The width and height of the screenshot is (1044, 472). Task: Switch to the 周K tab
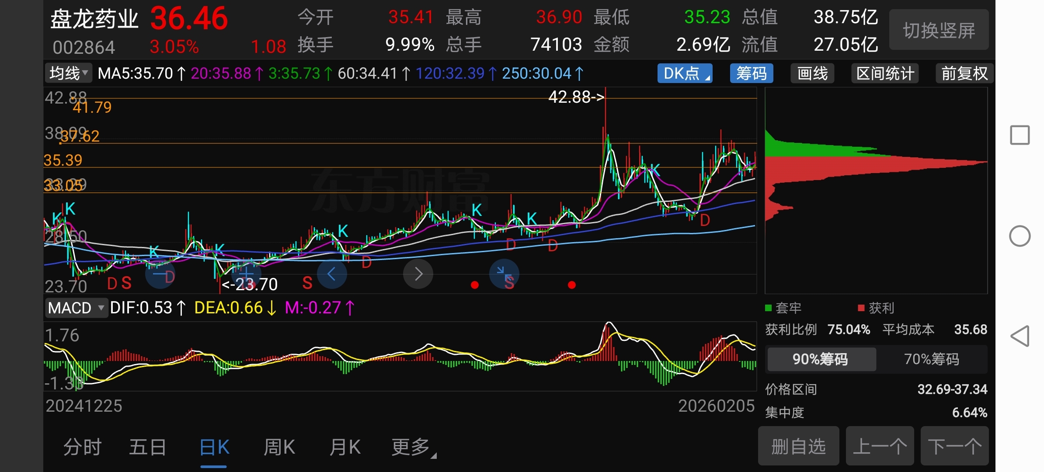[x=279, y=448]
